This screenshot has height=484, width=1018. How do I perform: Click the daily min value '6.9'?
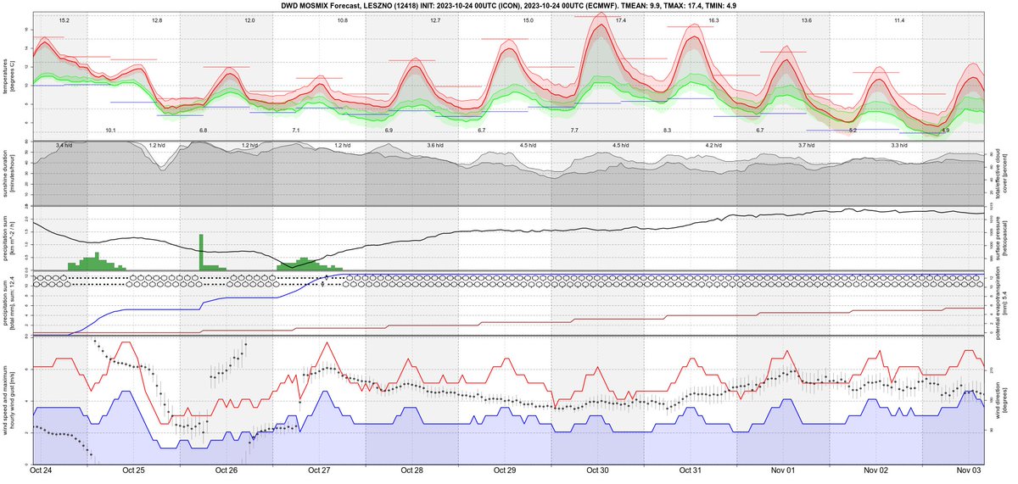389,131
